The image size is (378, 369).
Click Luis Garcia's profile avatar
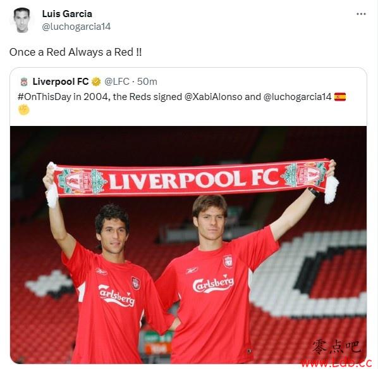point(21,20)
